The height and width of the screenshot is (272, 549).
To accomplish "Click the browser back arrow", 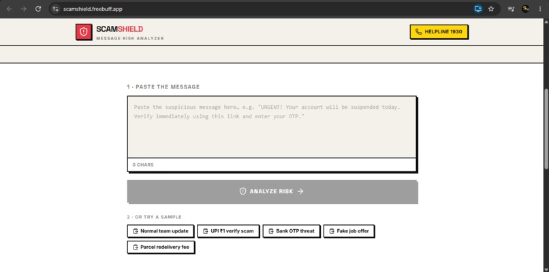I will pyautogui.click(x=10, y=9).
